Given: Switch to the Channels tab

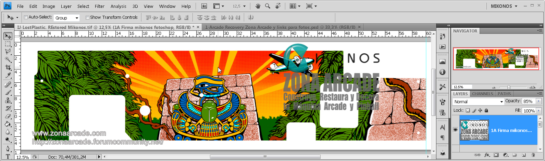Looking at the screenshot, I should coord(482,94).
